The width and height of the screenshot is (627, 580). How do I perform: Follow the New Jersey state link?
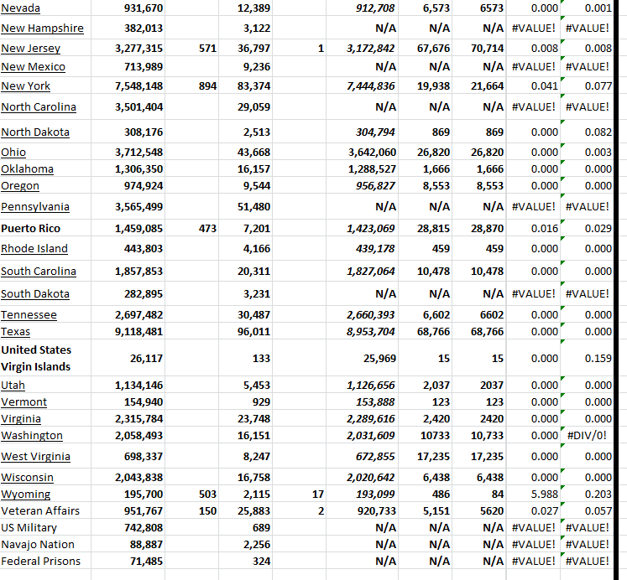[30, 49]
